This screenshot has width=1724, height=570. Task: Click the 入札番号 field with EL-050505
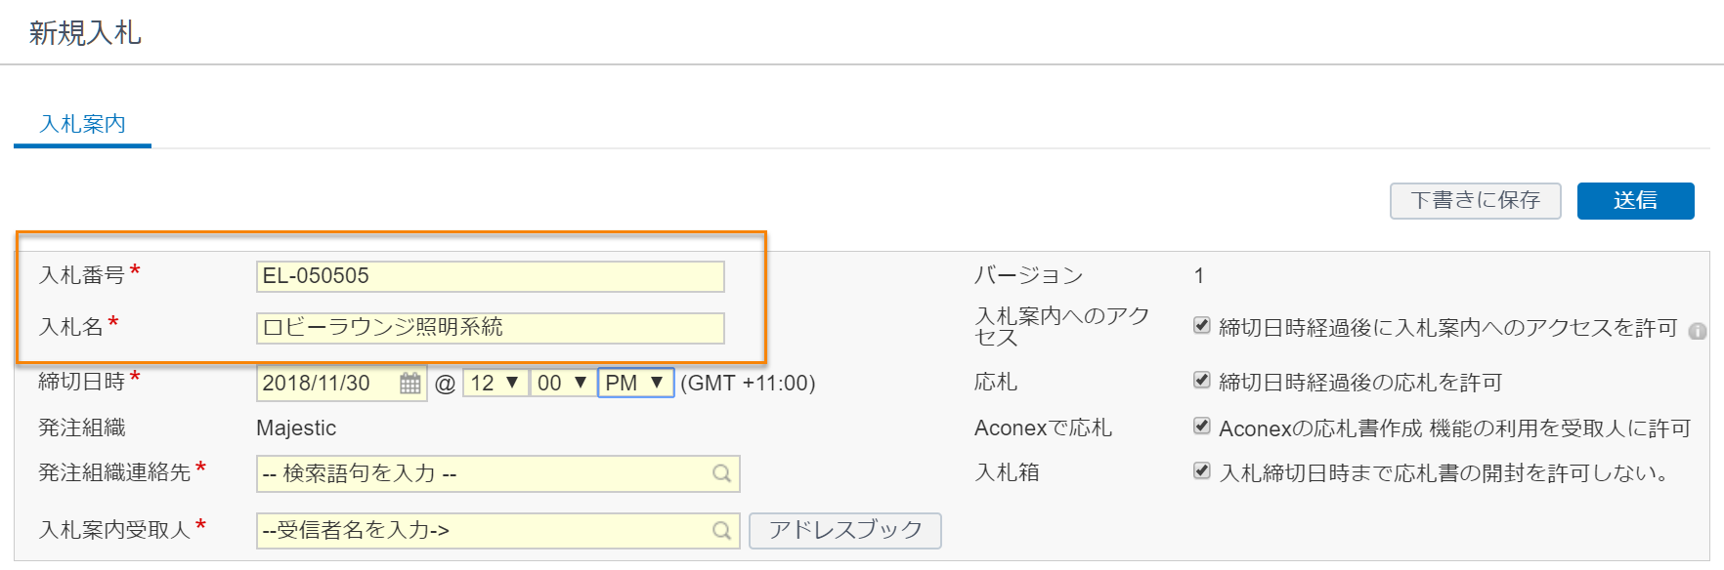[x=491, y=276]
